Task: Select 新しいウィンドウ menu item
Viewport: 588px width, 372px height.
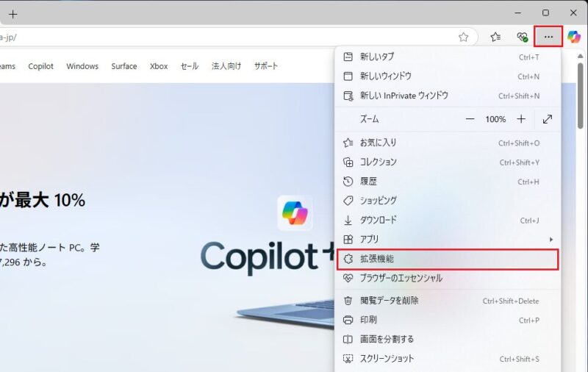Action: click(448, 76)
